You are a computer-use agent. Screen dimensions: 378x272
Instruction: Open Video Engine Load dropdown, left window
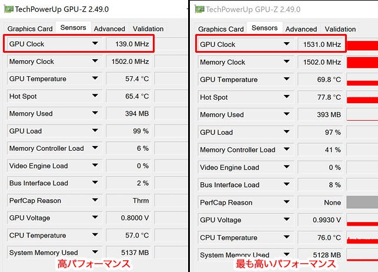click(x=95, y=165)
